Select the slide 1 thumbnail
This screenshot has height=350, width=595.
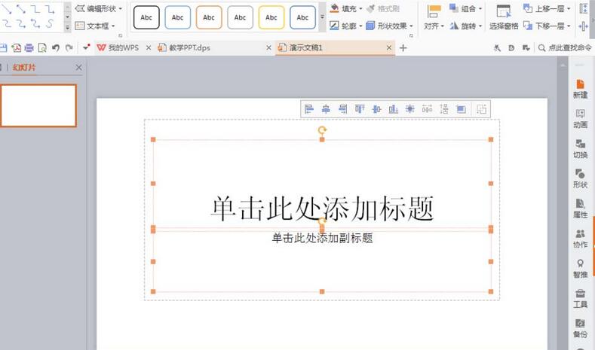coord(38,105)
